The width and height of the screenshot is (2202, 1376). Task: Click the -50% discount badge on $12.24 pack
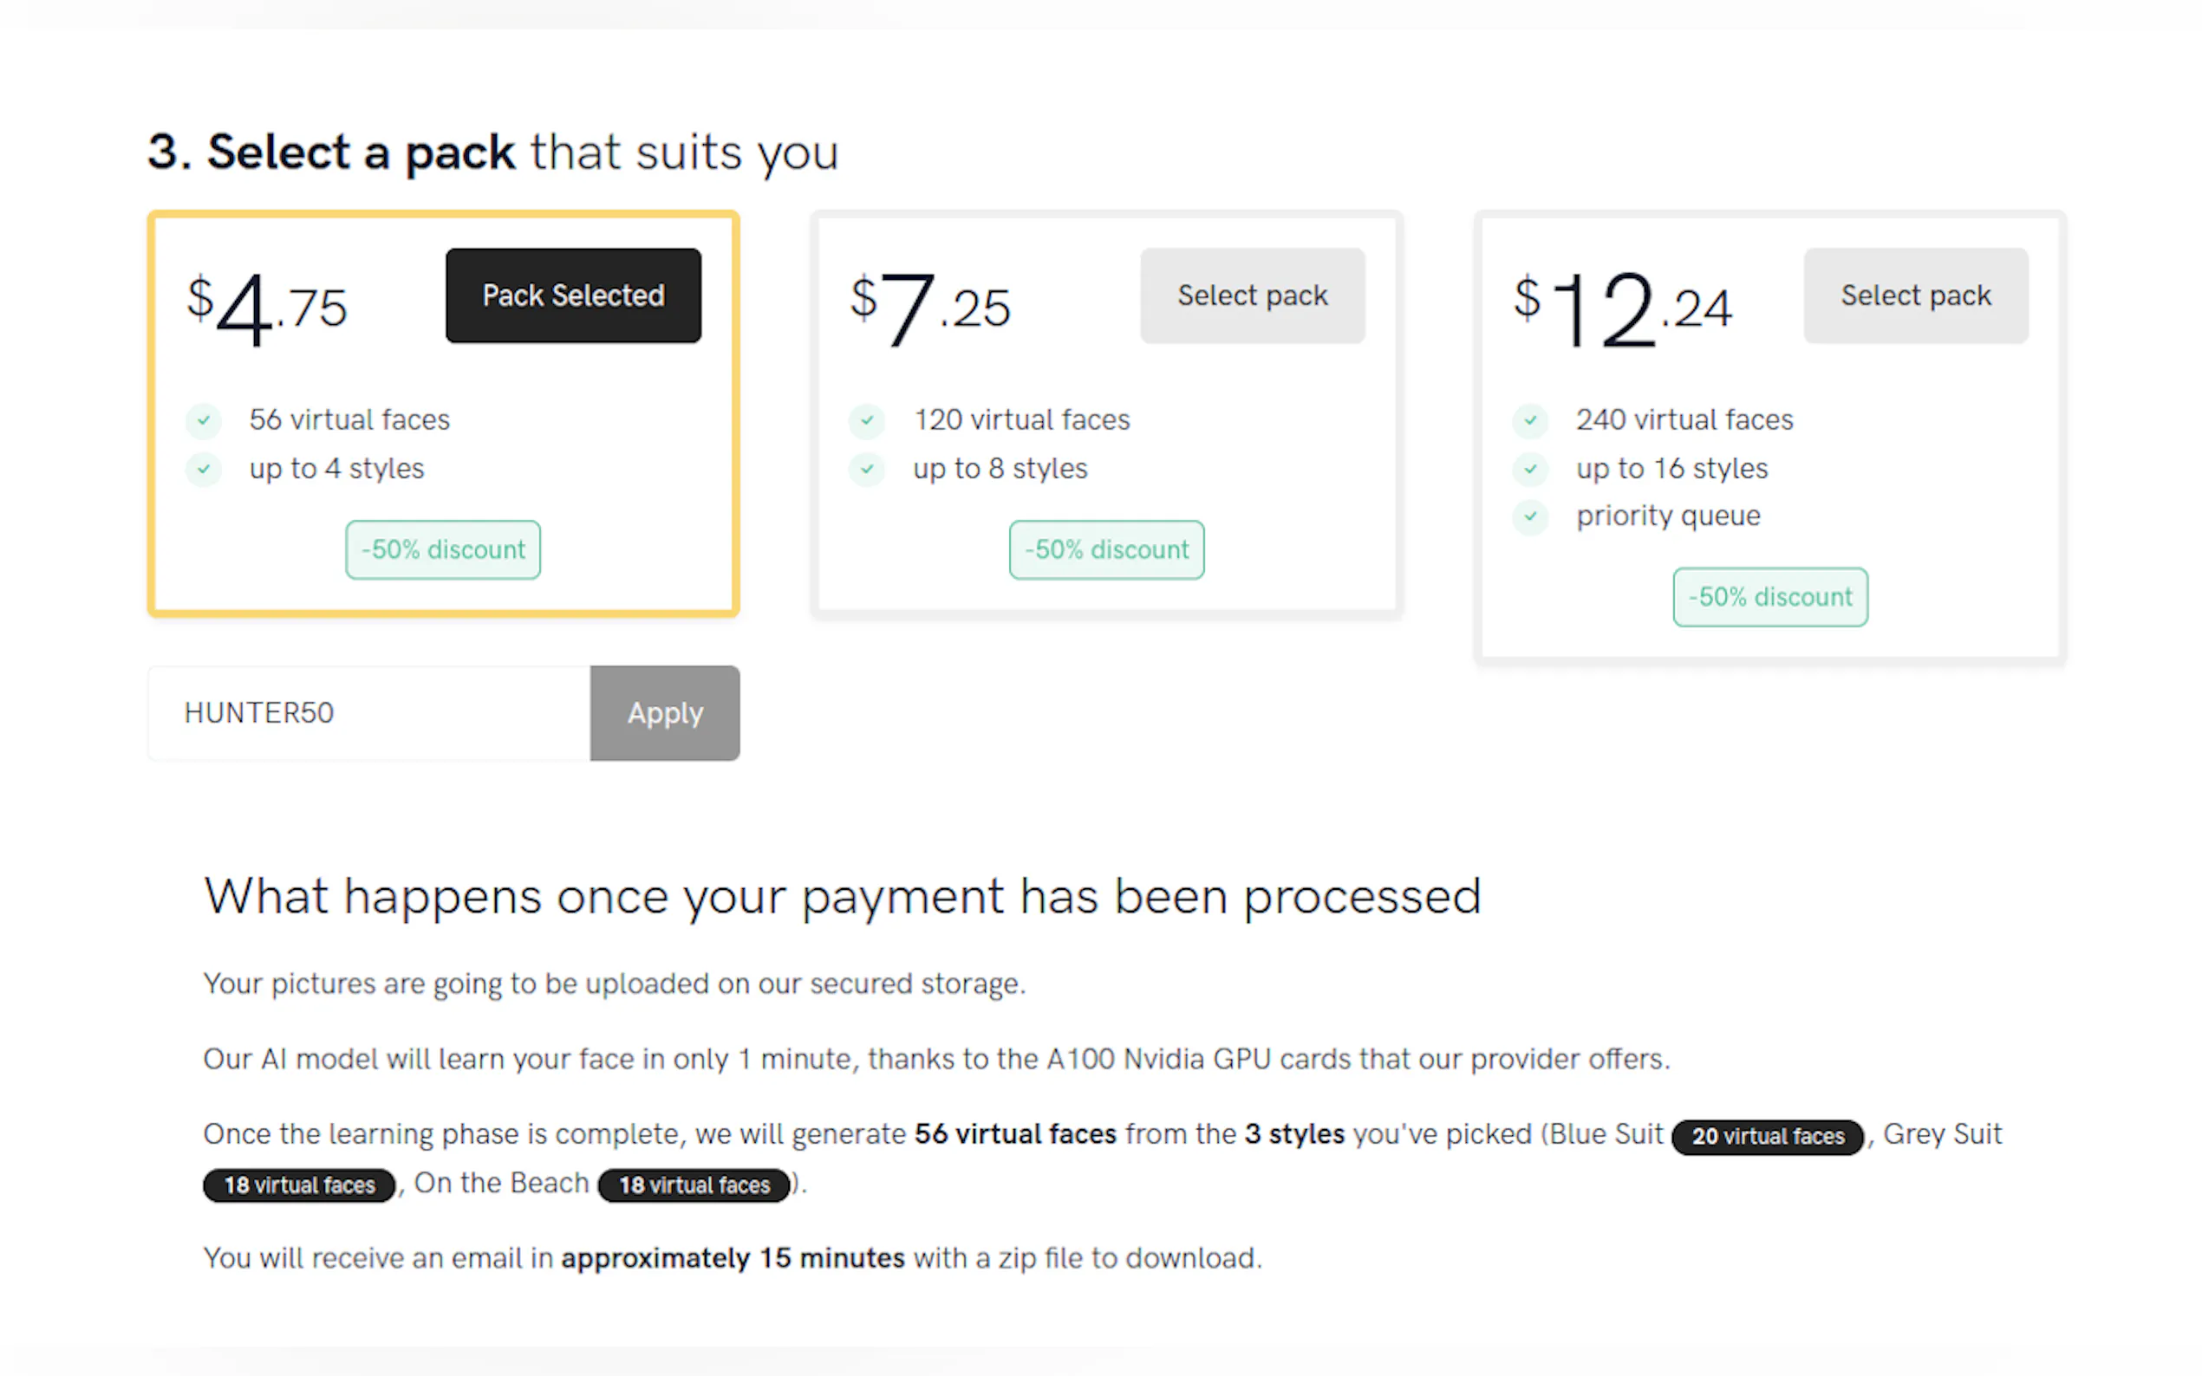[1769, 597]
